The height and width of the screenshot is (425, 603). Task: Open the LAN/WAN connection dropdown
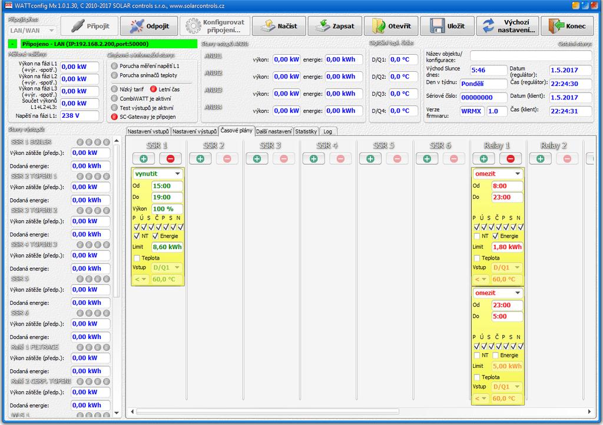click(32, 31)
